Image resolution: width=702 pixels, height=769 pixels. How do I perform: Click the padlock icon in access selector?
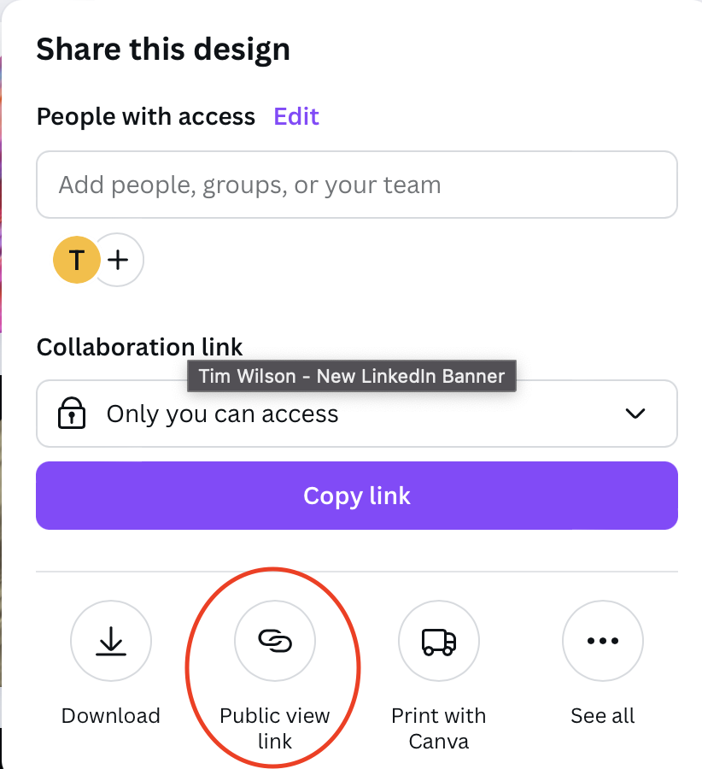(72, 413)
